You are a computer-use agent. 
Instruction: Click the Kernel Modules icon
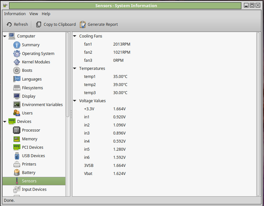pos(17,62)
